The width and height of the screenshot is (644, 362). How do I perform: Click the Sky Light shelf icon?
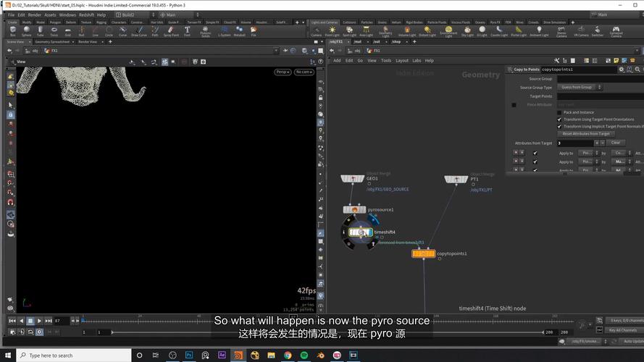[469, 31]
